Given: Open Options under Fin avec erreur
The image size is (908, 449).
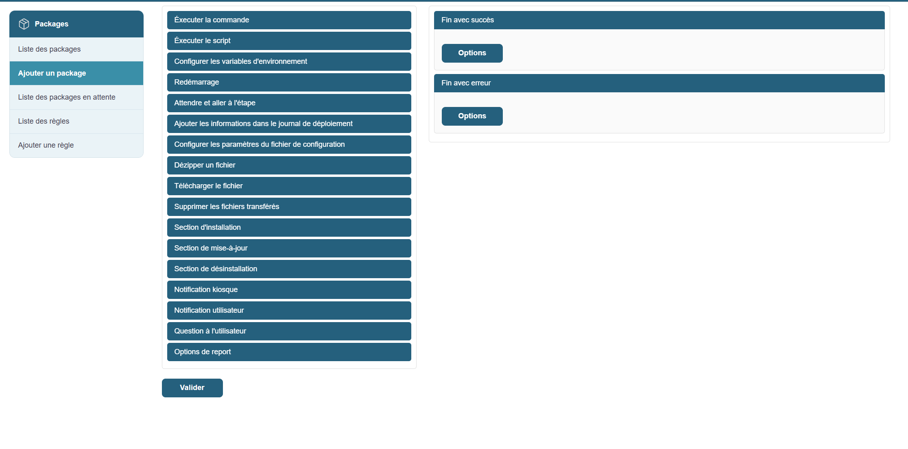Looking at the screenshot, I should [472, 116].
